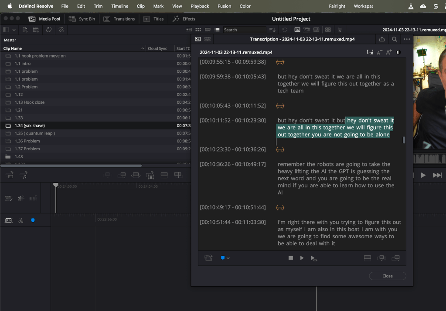Image resolution: width=446 pixels, height=311 pixels.
Task: Click the media pool Search field
Action: coord(244,30)
